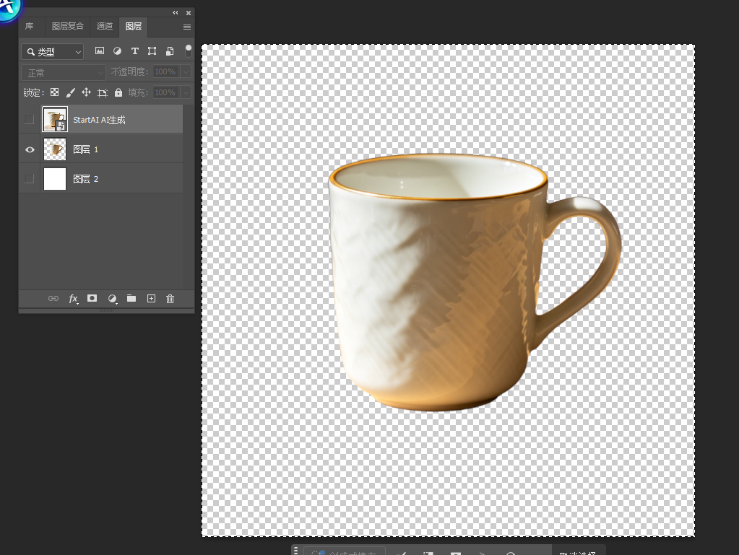Switch to the 通道 tab
Viewport: 739px width, 555px height.
coord(105,27)
